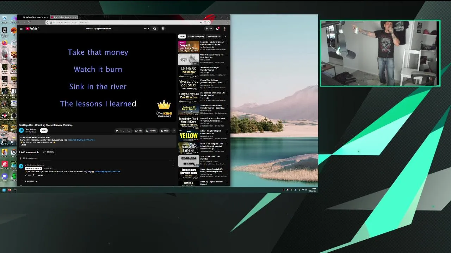Open the Despacito karaoke video thumbnail
This screenshot has height=253, width=451.
[x=189, y=46]
